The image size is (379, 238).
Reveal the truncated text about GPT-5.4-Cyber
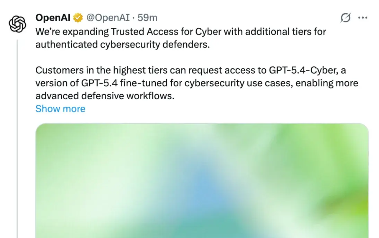coord(60,109)
